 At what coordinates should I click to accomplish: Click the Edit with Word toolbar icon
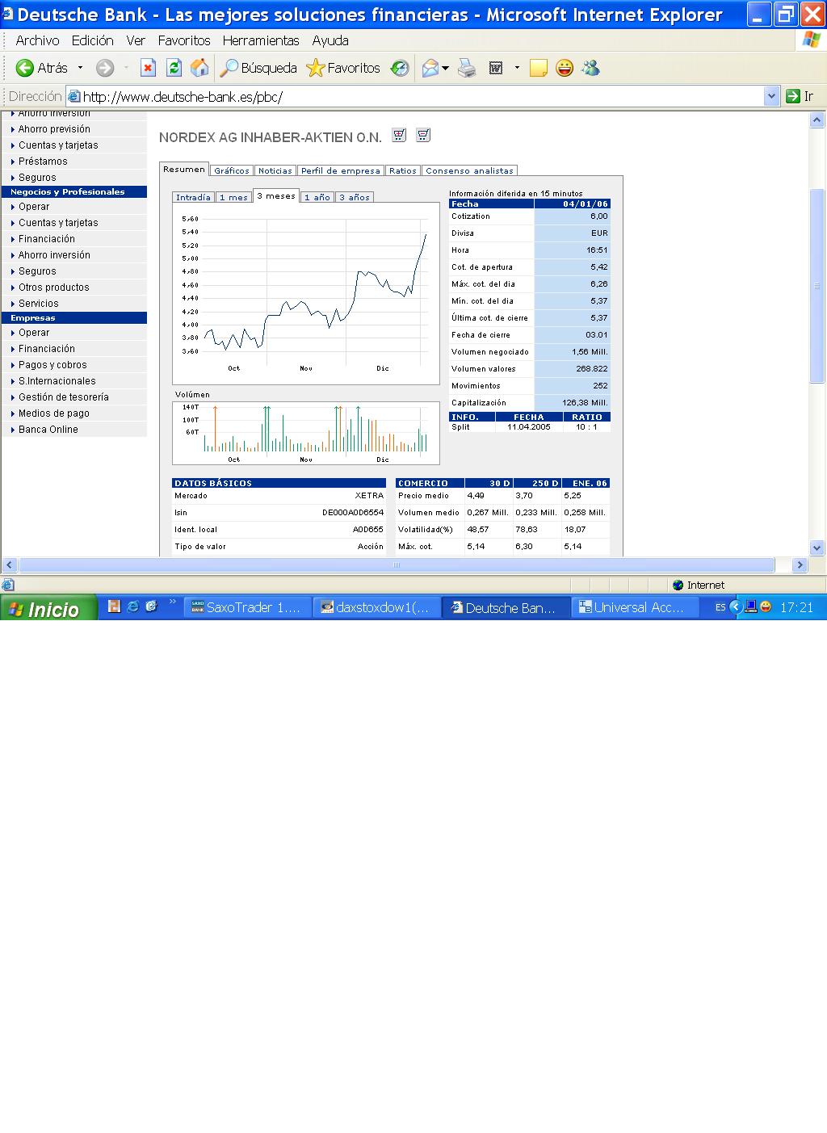(x=496, y=68)
